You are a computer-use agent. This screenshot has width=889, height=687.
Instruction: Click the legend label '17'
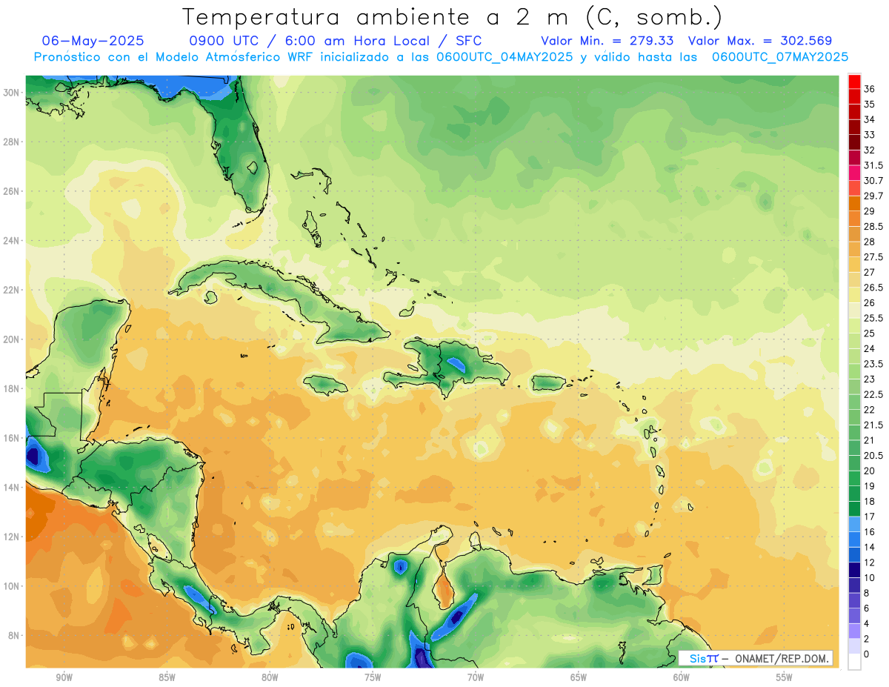tap(870, 517)
